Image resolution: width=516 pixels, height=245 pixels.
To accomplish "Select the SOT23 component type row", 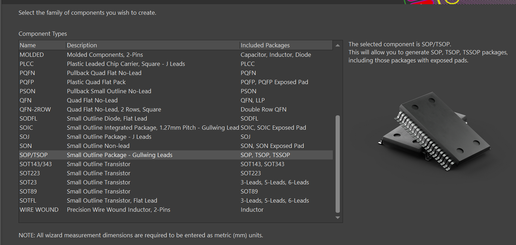I will [176, 182].
